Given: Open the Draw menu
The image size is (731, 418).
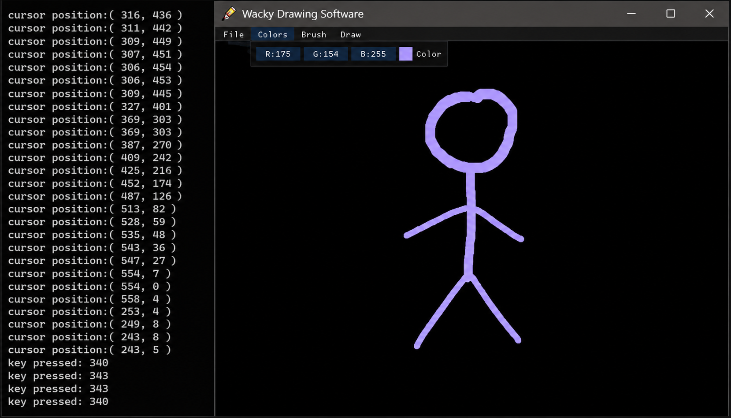Looking at the screenshot, I should tap(351, 34).
